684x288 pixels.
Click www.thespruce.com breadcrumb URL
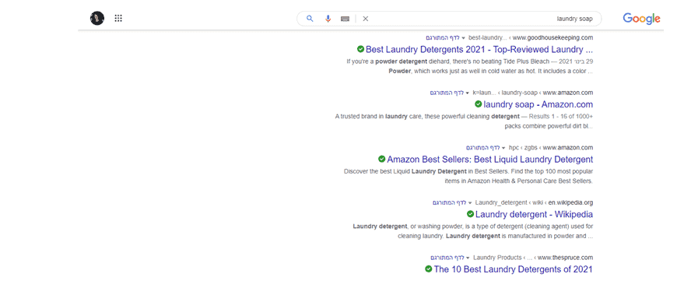[x=566, y=258]
